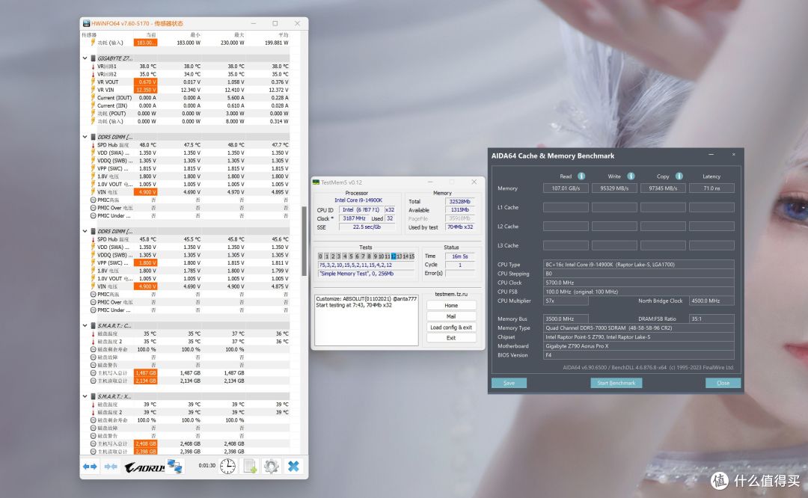808x498 pixels.
Task: Click the empty L3 Cache Latency field
Action: [711, 245]
